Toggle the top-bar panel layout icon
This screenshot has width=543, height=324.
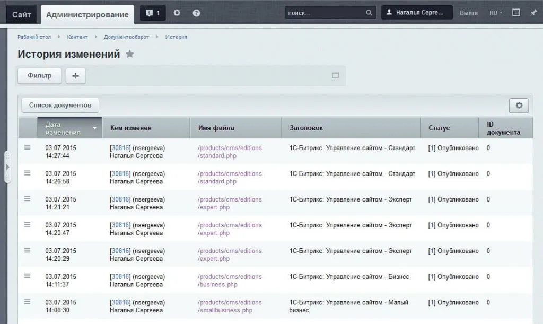[x=516, y=13]
